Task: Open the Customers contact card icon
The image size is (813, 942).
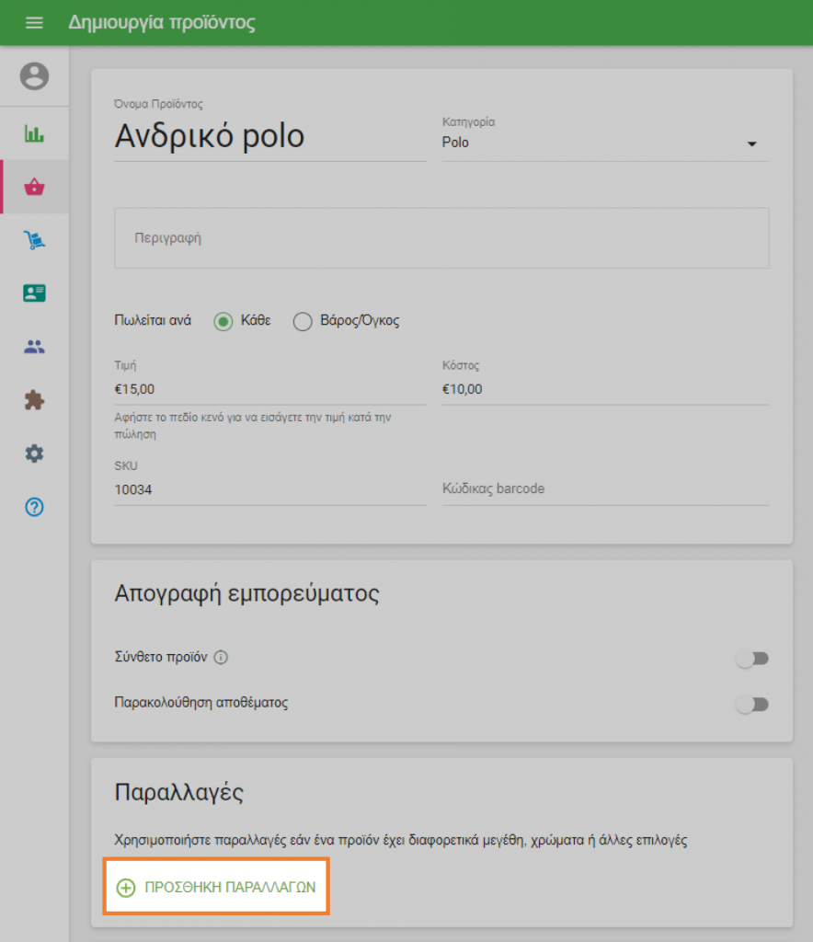Action: [34, 293]
